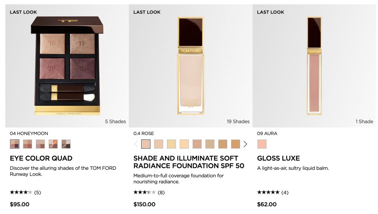378x214 pixels.
Task: Open the Gloss Luxe product title
Action: coord(278,158)
